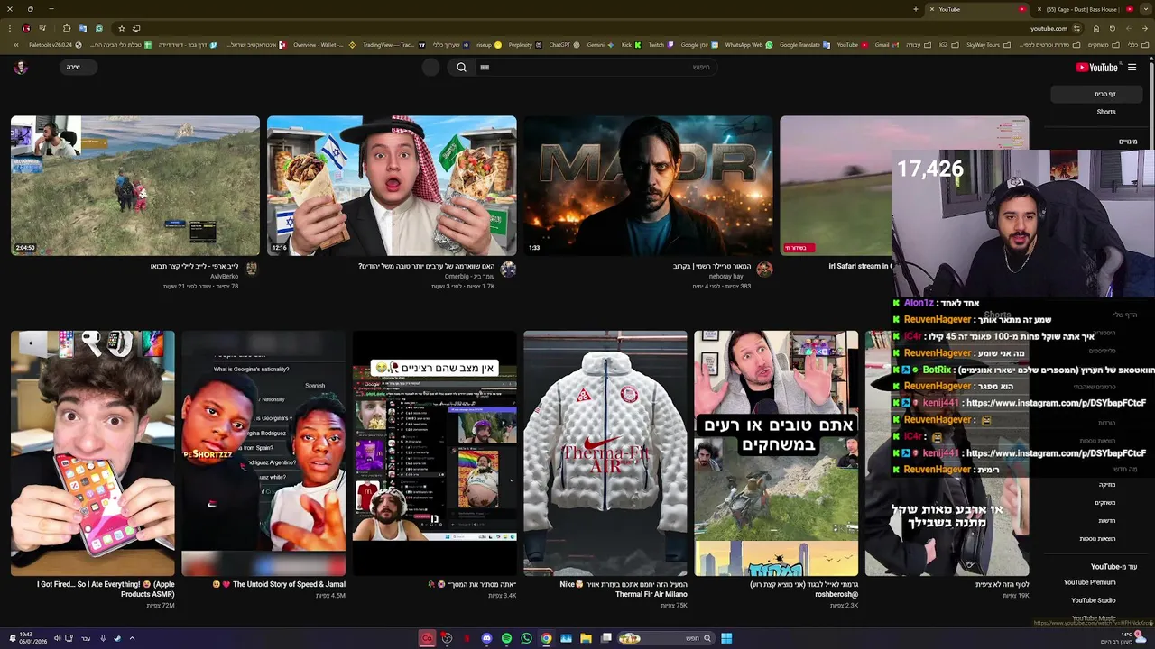Open Spotify from the taskbar
Screen dimensions: 1155x649
tap(506, 638)
